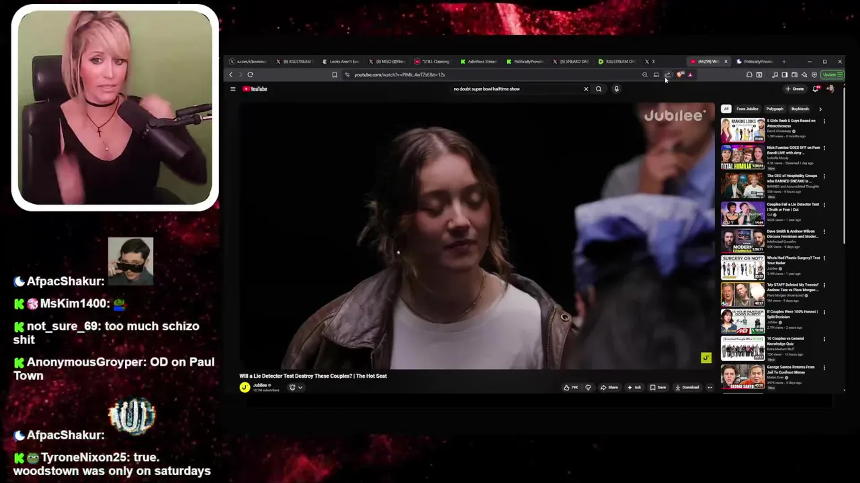
Task: Open options menu for '5 Girls Rank 5 Guys'
Action: (x=824, y=121)
